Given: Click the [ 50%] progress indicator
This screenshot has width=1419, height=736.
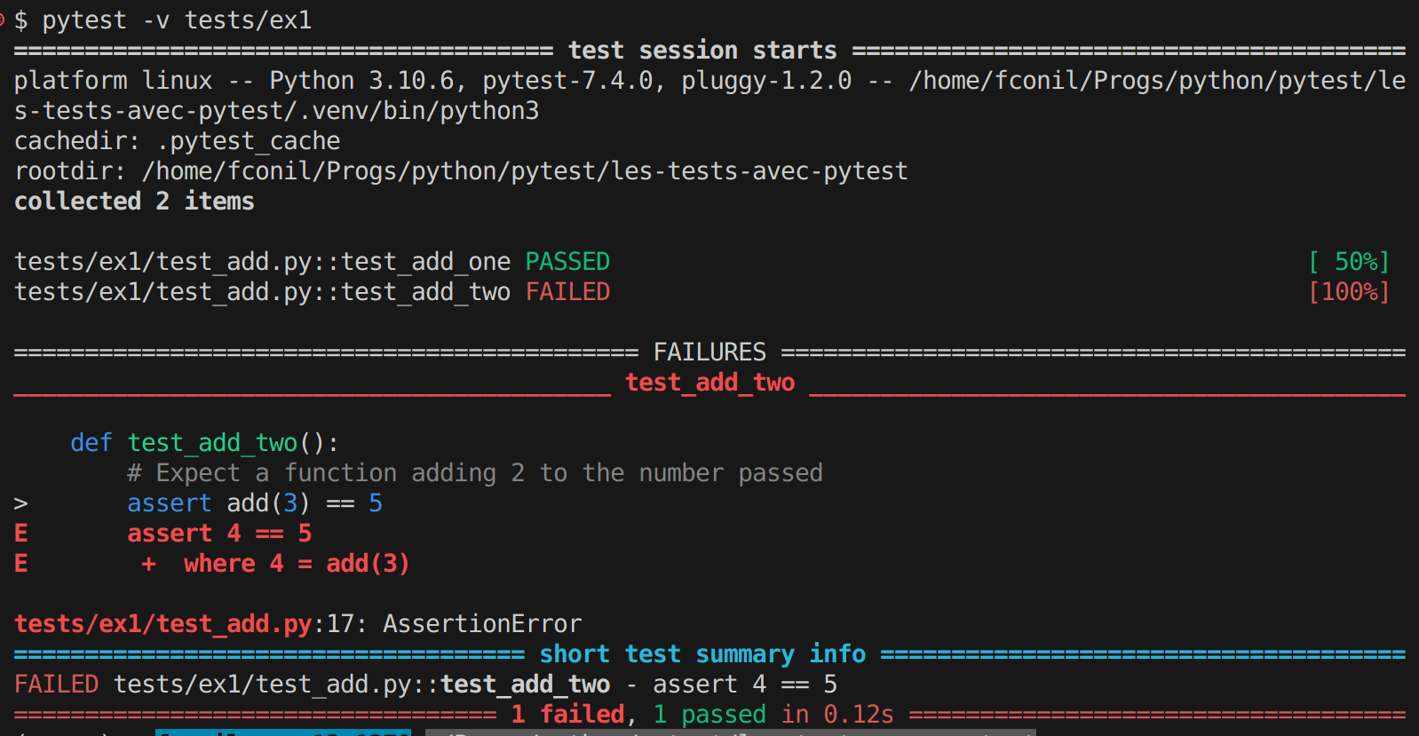Looking at the screenshot, I should pyautogui.click(x=1348, y=262).
